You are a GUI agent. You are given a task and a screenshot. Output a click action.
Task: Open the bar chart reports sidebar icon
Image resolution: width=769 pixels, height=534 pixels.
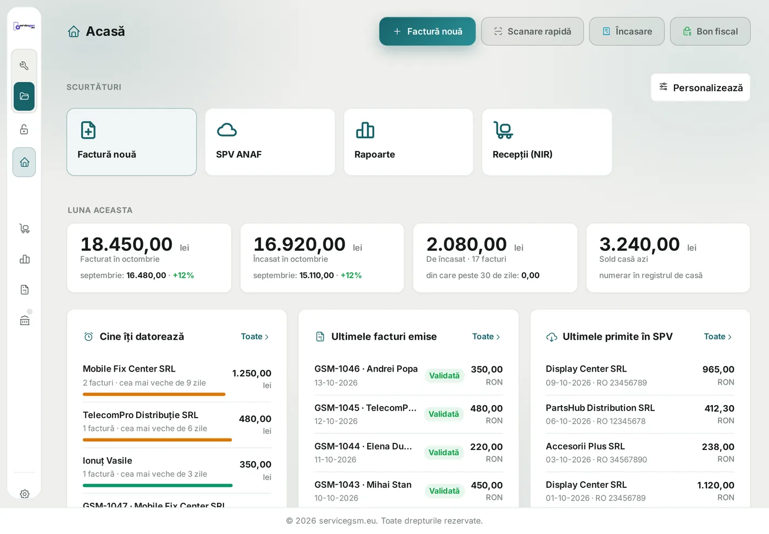click(24, 259)
